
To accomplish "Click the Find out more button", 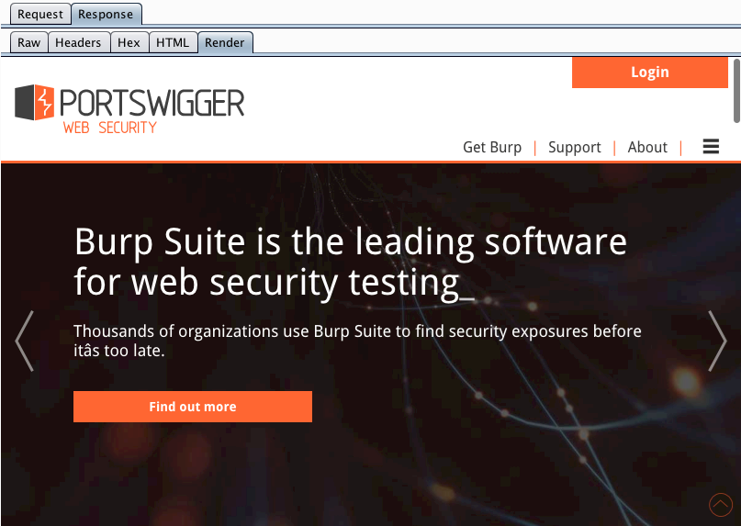I will pos(193,407).
